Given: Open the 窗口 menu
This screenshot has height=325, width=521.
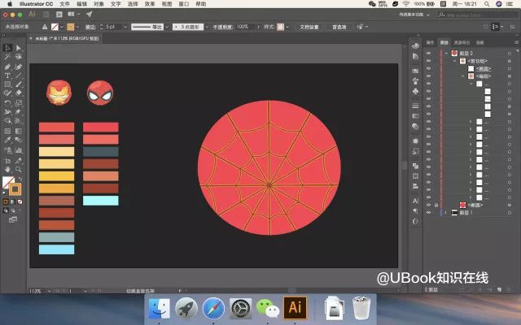Looking at the screenshot, I should coord(184,4).
